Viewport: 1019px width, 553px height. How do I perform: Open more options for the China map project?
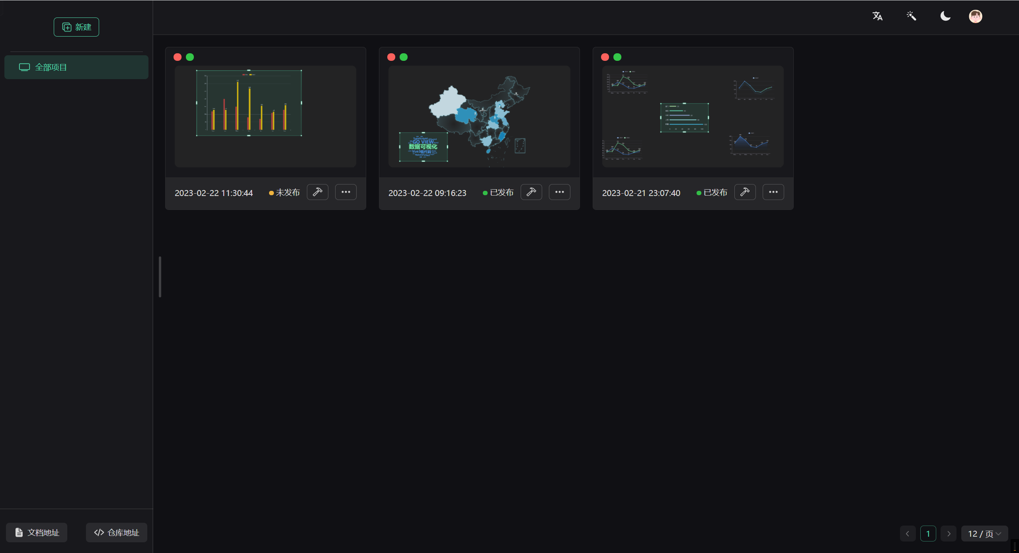pyautogui.click(x=559, y=192)
